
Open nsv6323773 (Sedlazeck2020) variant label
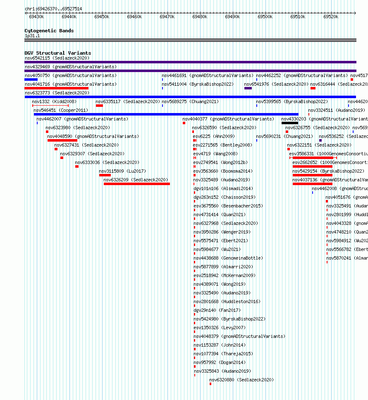tap(57, 93)
